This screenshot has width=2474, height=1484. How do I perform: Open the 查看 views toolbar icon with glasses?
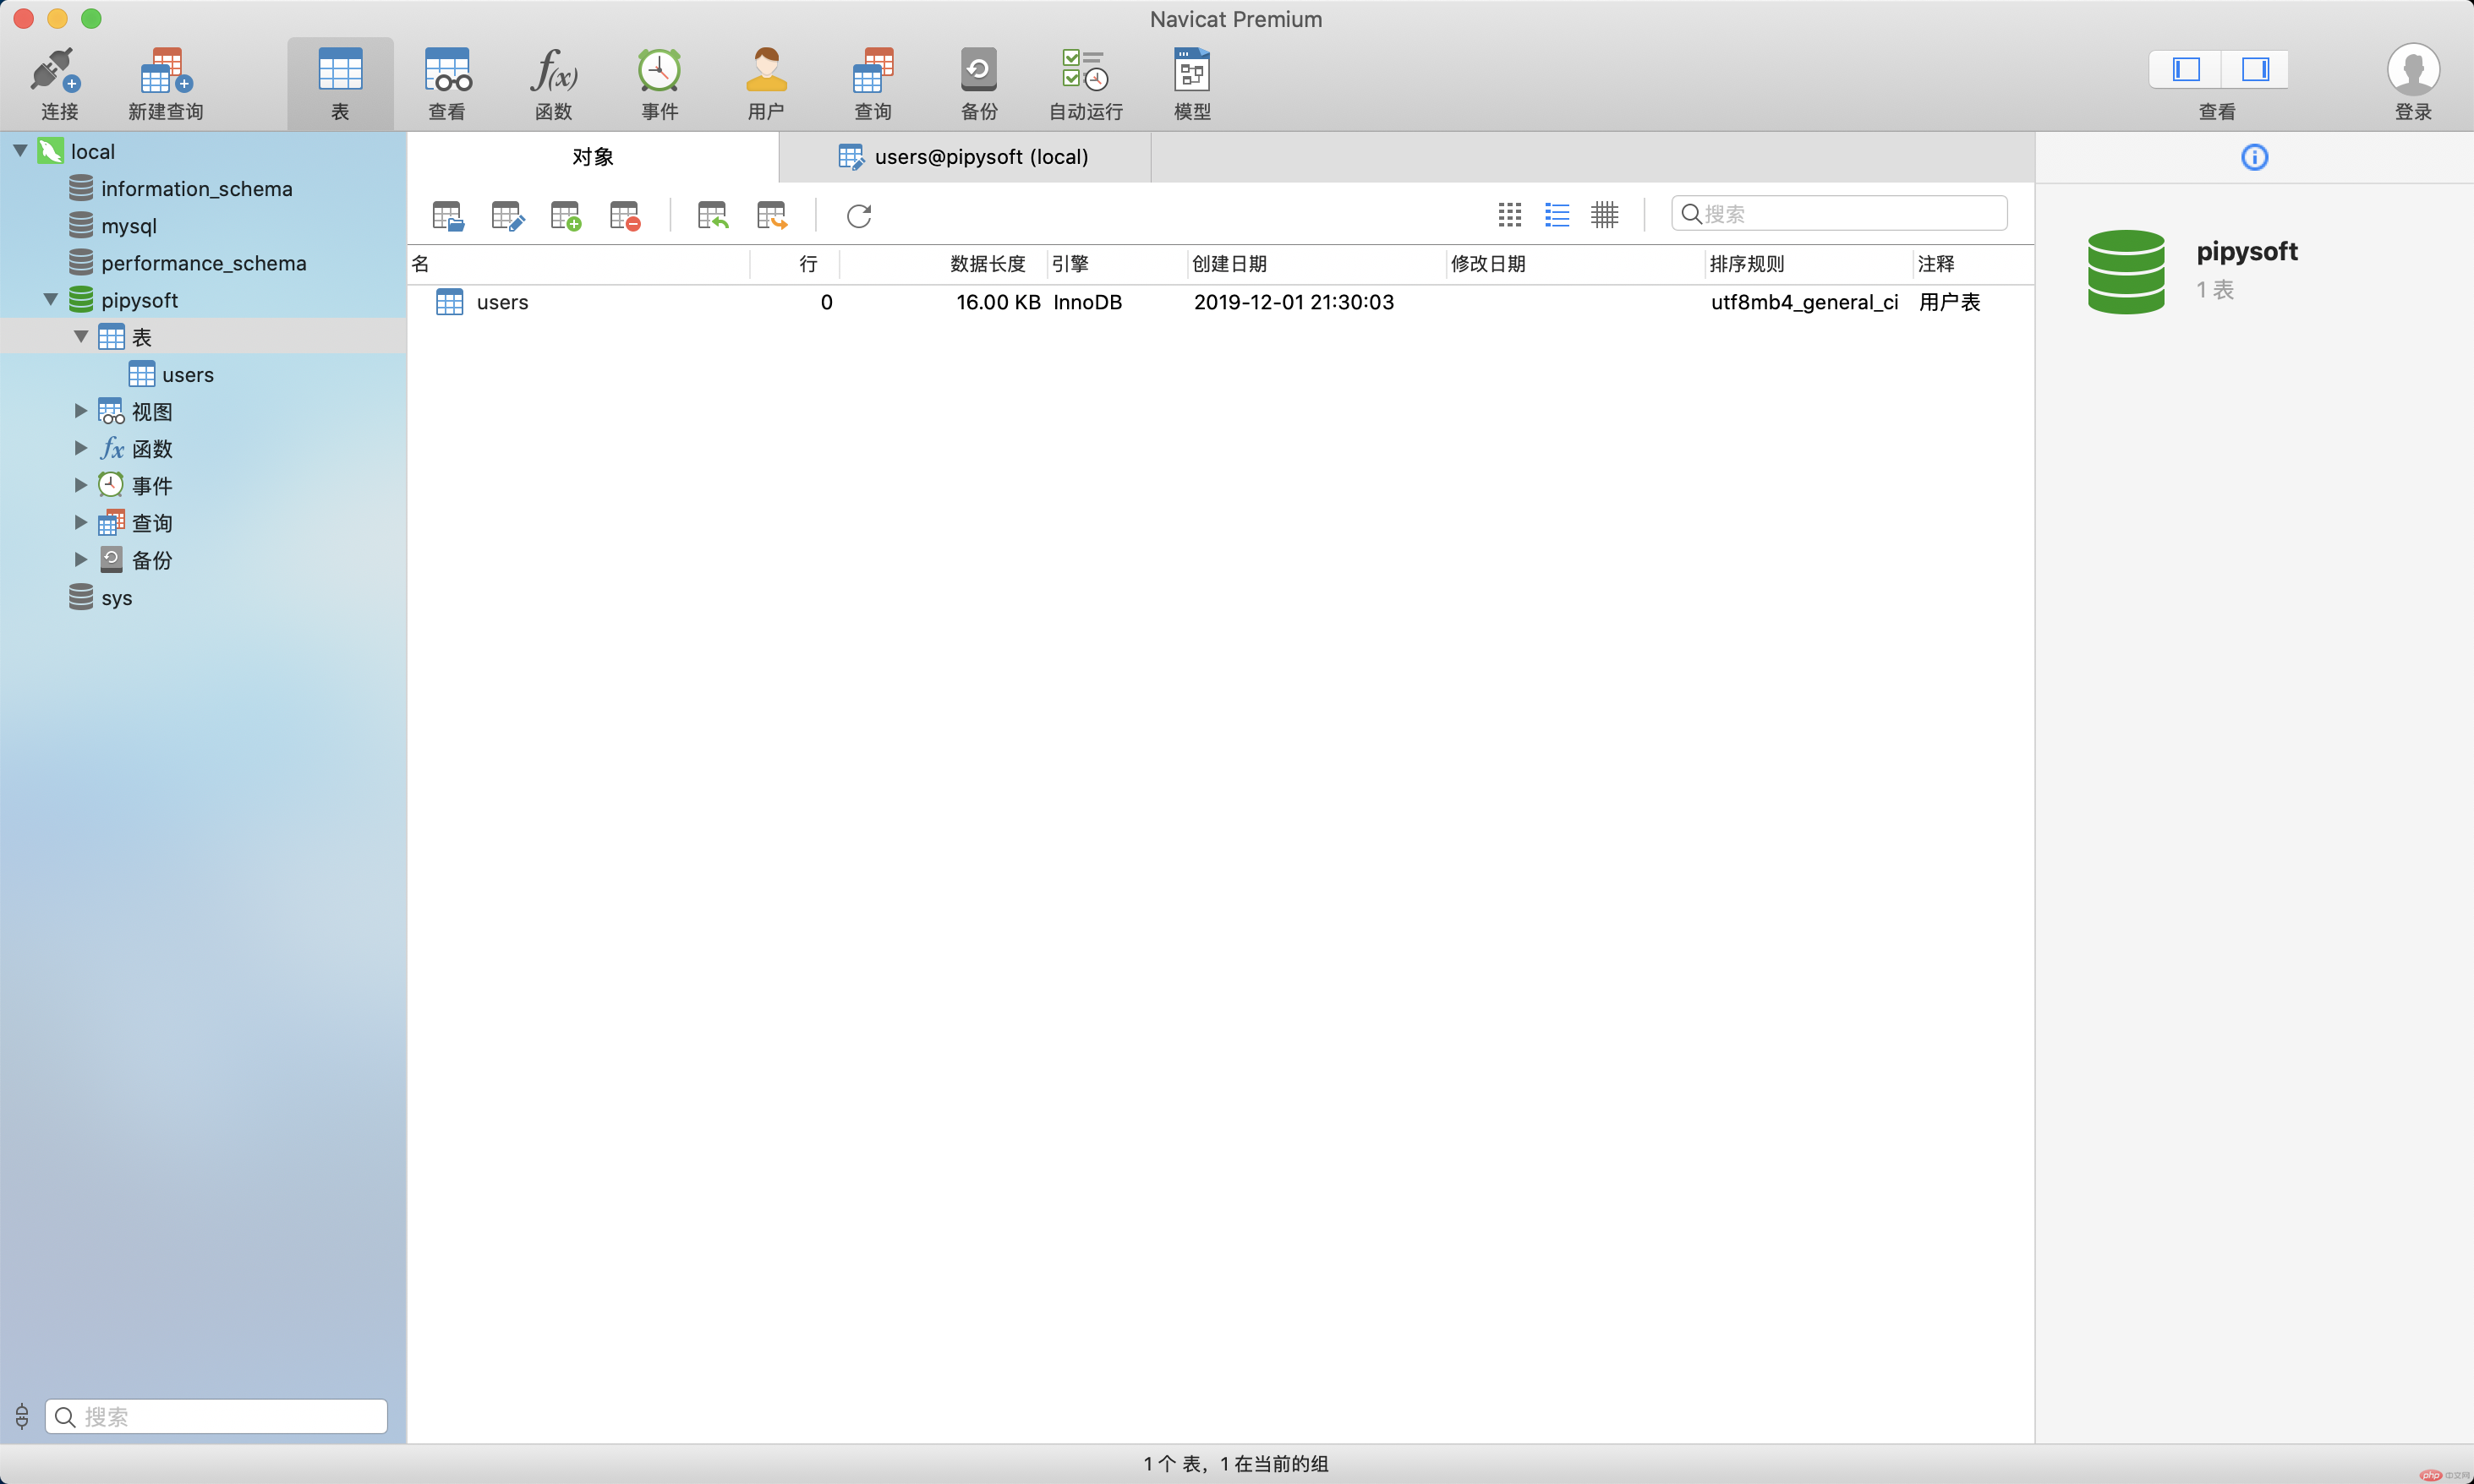(447, 71)
